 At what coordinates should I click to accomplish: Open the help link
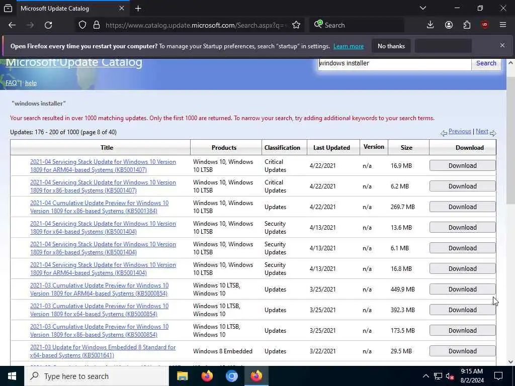tap(31, 83)
